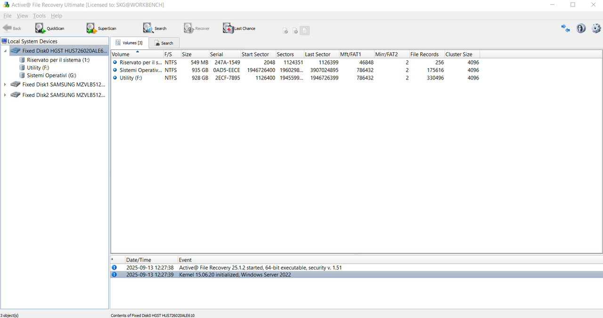Sort log by the Date/Time column header
Image resolution: width=603 pixels, height=318 pixels.
[x=151, y=260]
